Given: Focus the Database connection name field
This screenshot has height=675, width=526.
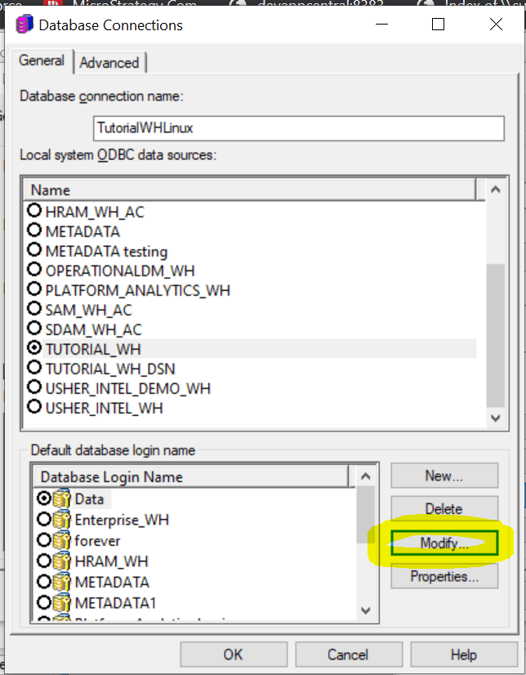Looking at the screenshot, I should pyautogui.click(x=299, y=128).
